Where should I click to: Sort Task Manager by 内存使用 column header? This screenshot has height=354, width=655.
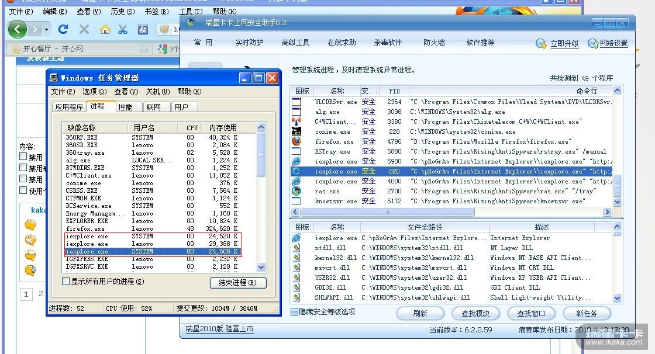223,128
